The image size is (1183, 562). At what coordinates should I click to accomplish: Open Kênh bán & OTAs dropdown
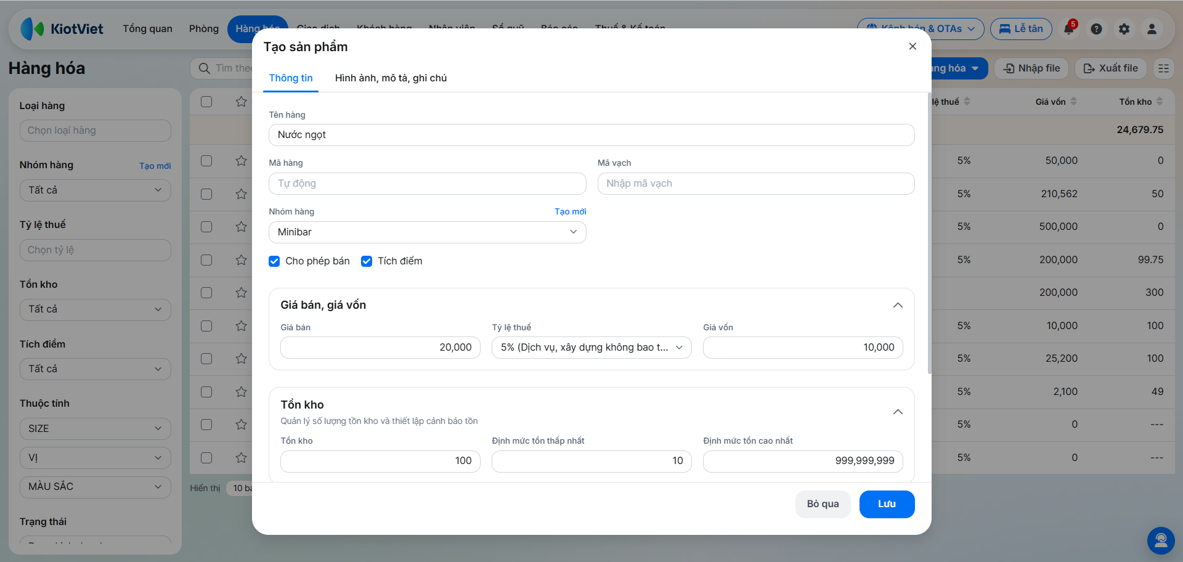921,29
